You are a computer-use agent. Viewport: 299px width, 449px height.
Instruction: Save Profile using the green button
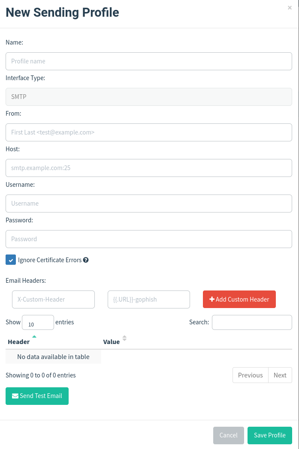pyautogui.click(x=269, y=435)
